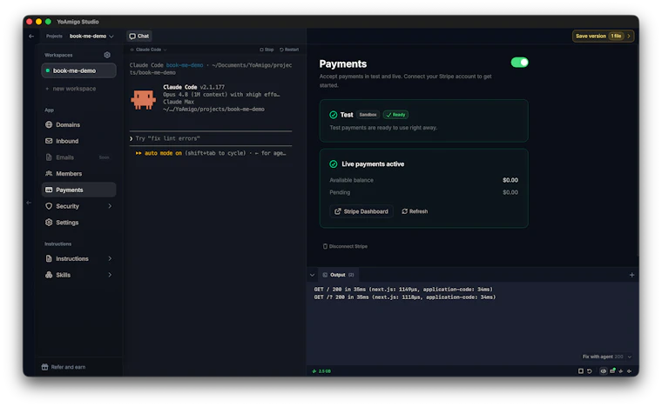
Task: Click the 1 file badge
Action: tap(616, 37)
